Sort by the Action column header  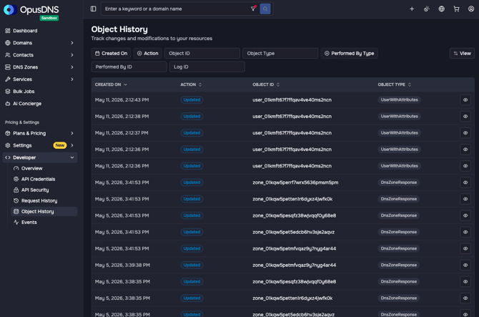coord(191,84)
